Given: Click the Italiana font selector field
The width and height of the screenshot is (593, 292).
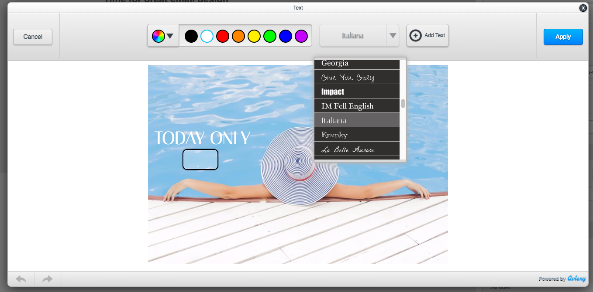Looking at the screenshot, I should 353,36.
